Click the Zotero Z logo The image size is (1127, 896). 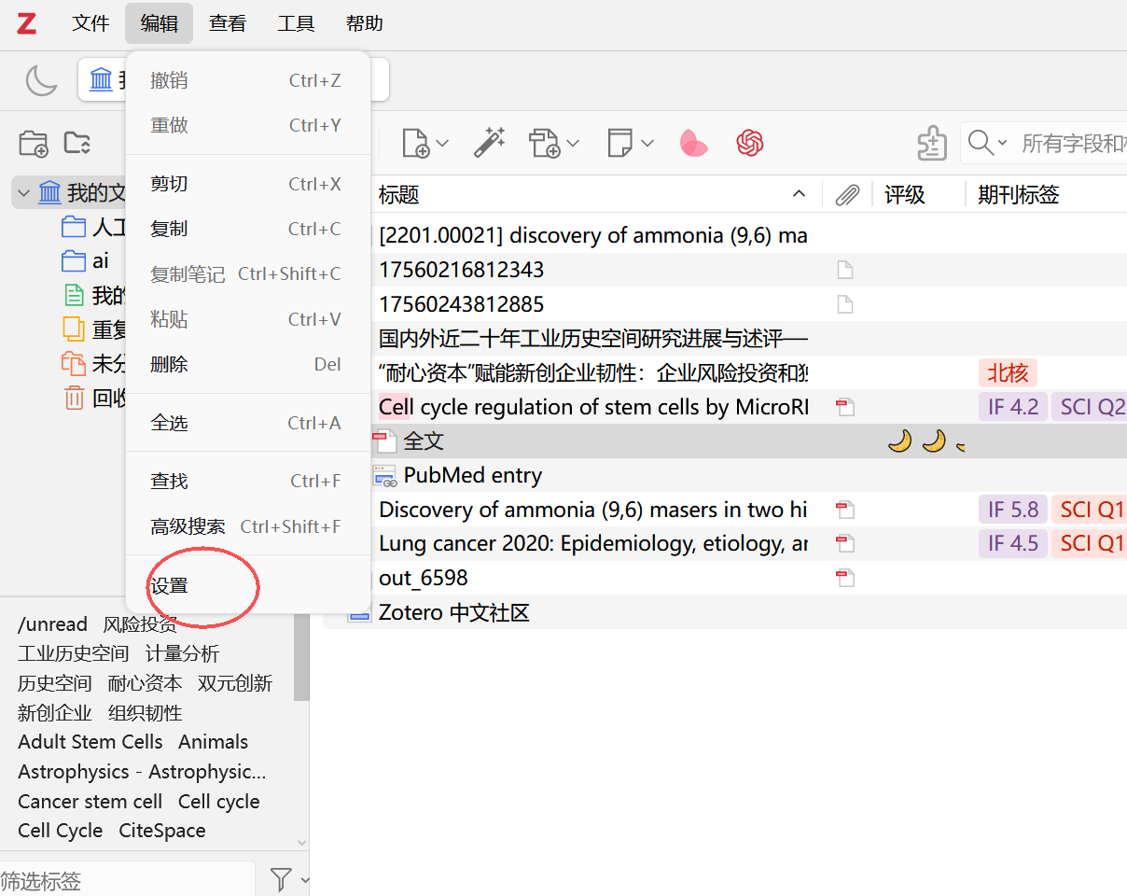coord(27,24)
